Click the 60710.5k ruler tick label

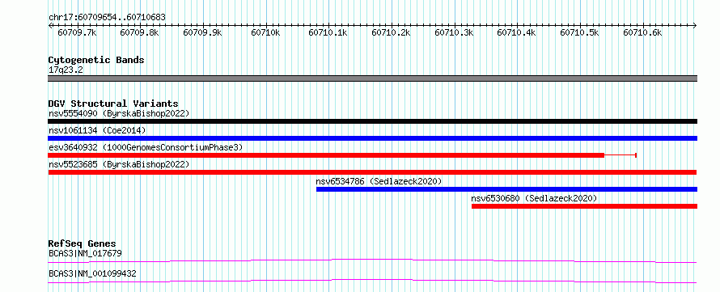pyautogui.click(x=579, y=32)
